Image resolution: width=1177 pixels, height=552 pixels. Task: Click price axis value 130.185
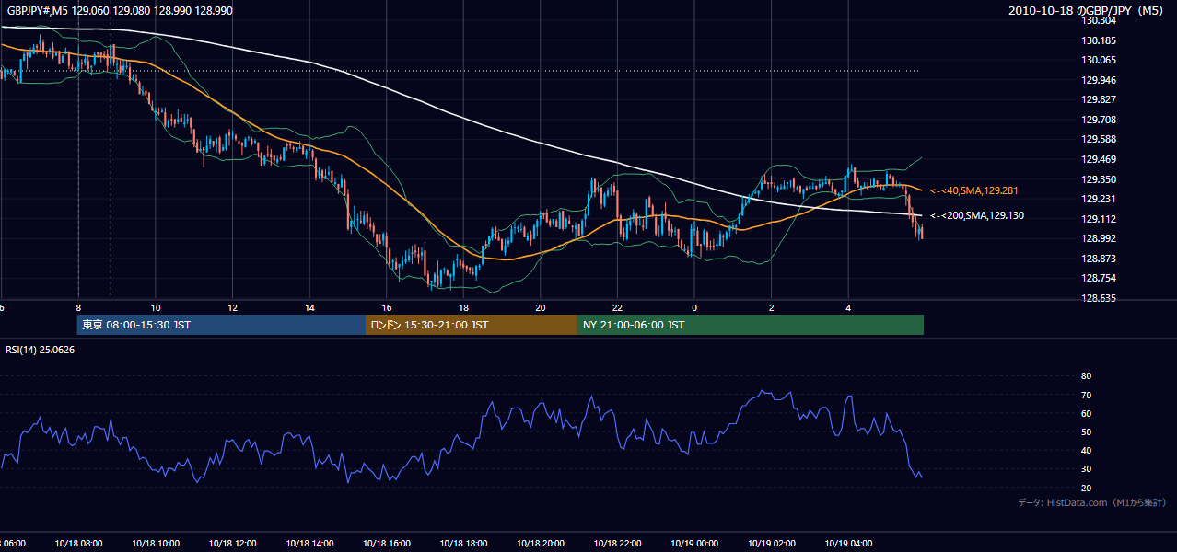point(1099,40)
